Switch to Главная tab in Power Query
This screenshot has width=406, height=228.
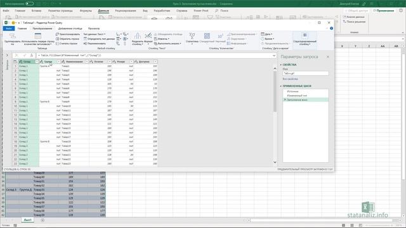pyautogui.click(x=22, y=28)
